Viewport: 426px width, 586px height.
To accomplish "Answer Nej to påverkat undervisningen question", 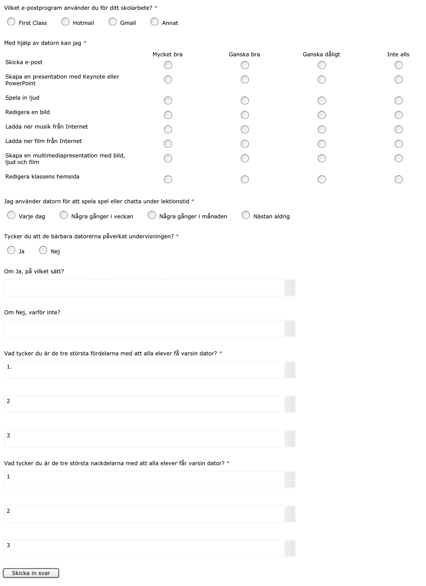I will (43, 250).
